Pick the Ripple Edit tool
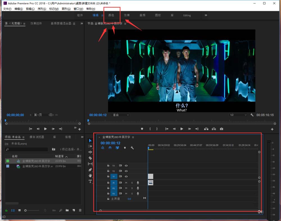This screenshot has width=281, height=221. [x=90, y=152]
